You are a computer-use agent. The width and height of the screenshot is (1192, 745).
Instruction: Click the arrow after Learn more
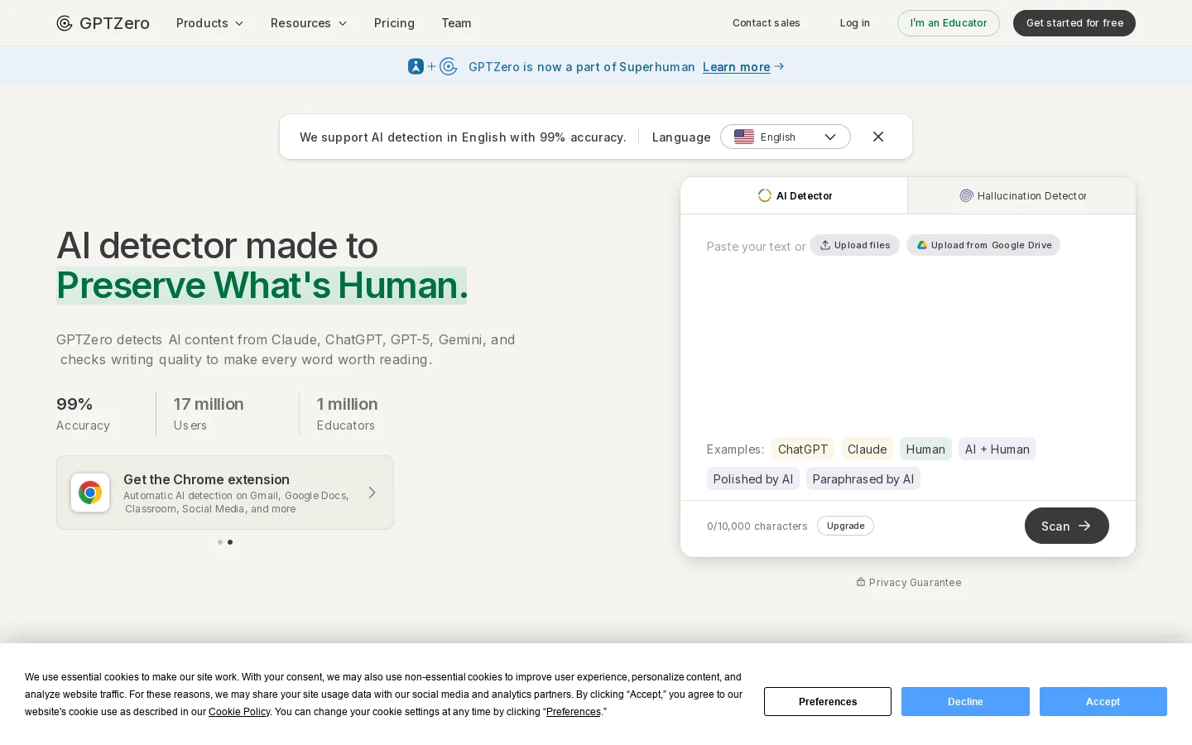pos(779,66)
